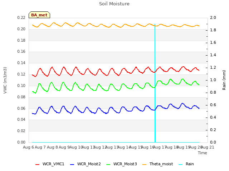Toggle the WCR_Moist3 legend entry
Image resolution: width=229 pixels, height=171 pixels.
coord(122,164)
